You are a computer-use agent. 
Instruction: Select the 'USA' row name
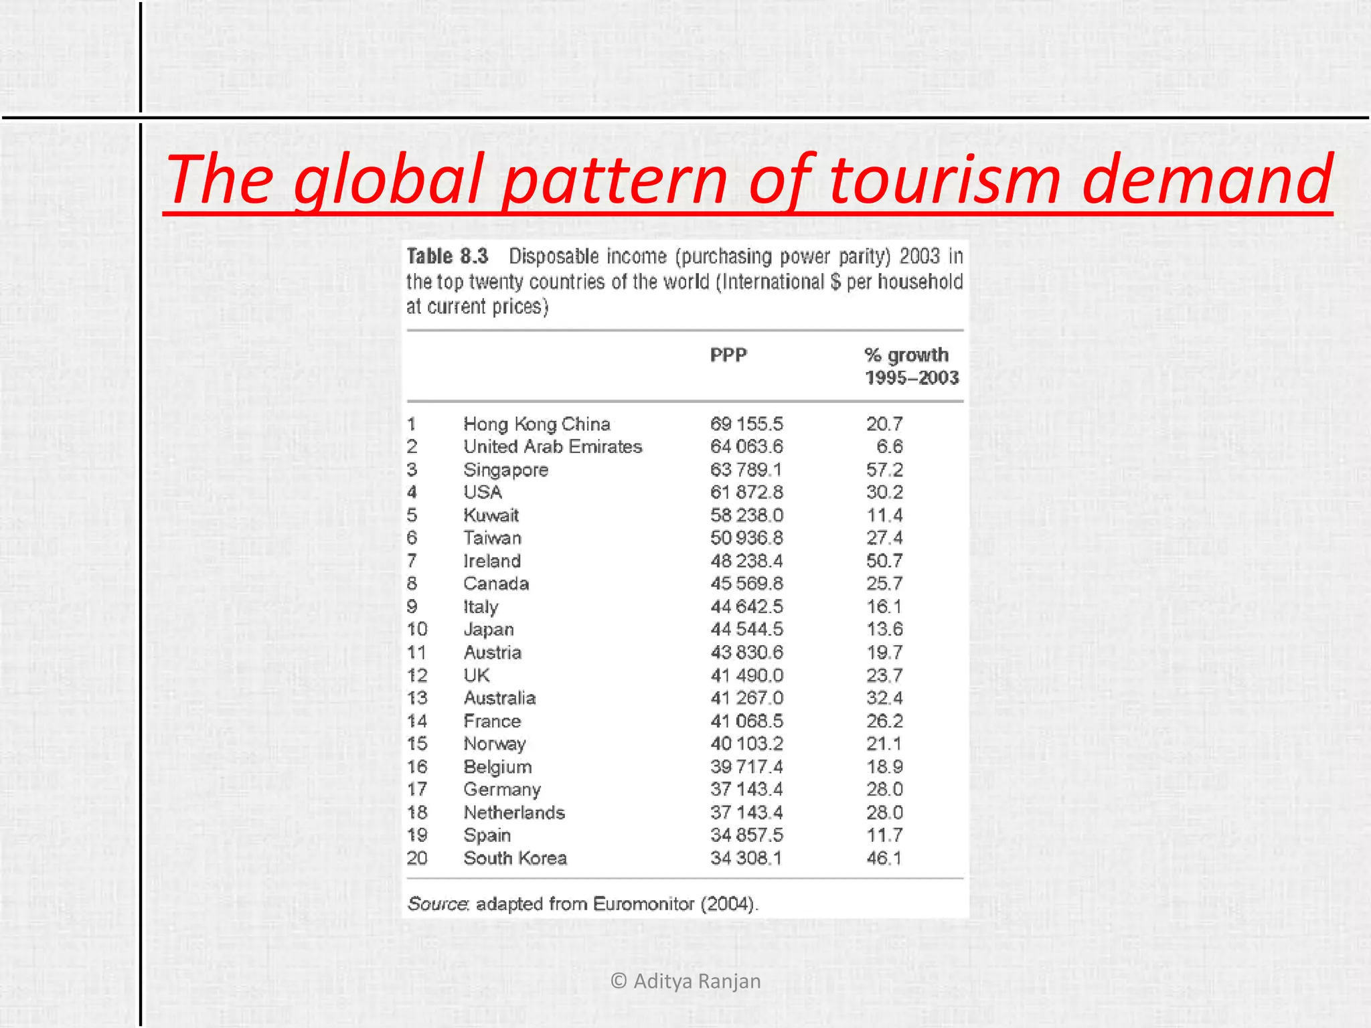click(483, 493)
